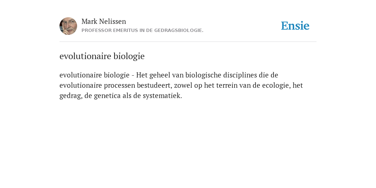Click the word 'terrein' in the definition

(x=225, y=85)
